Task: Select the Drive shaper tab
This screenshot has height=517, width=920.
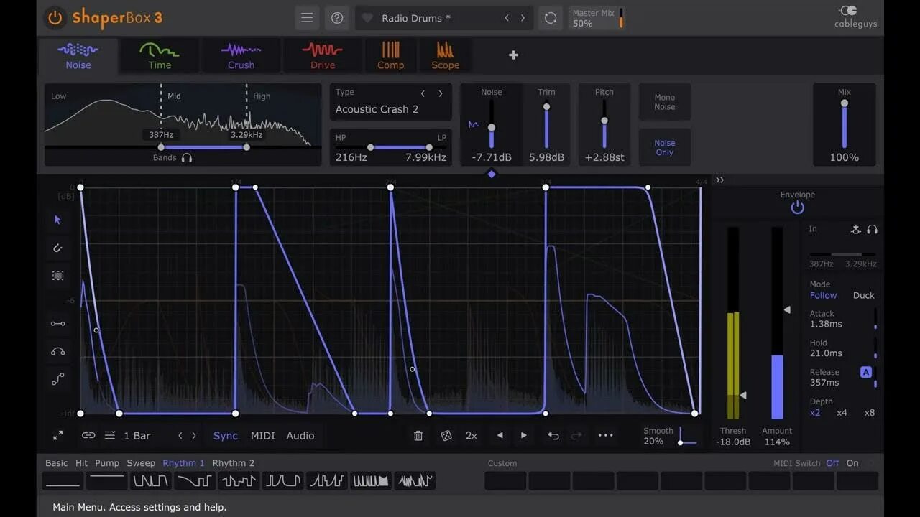Action: point(323,55)
